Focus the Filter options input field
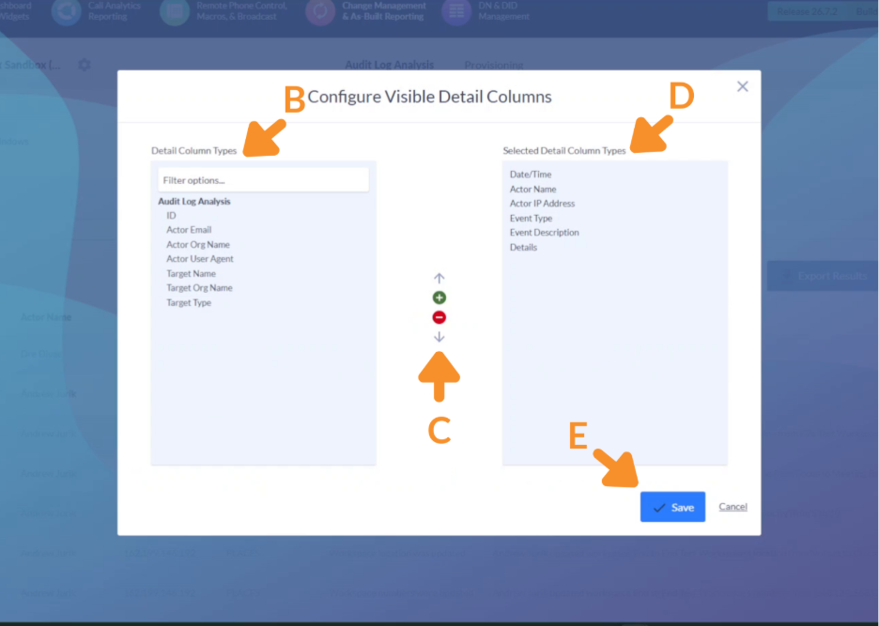The width and height of the screenshot is (879, 626). (264, 180)
